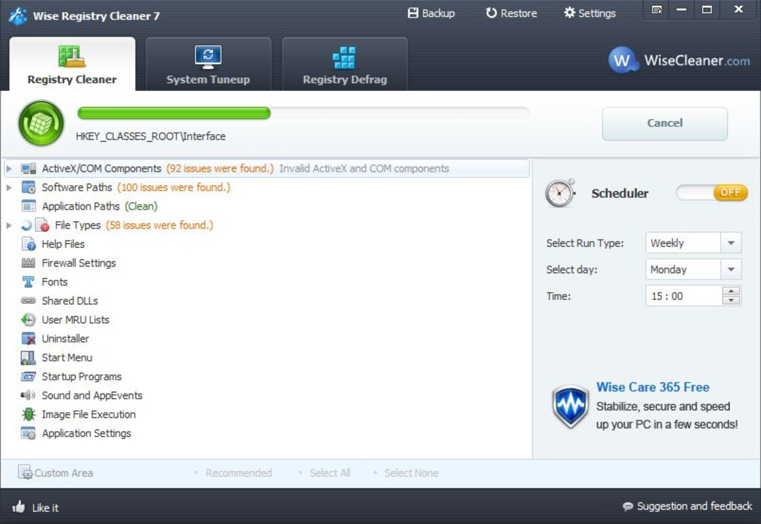Switch to the Registry Cleaner tab
This screenshot has width=761, height=524.
click(x=72, y=64)
